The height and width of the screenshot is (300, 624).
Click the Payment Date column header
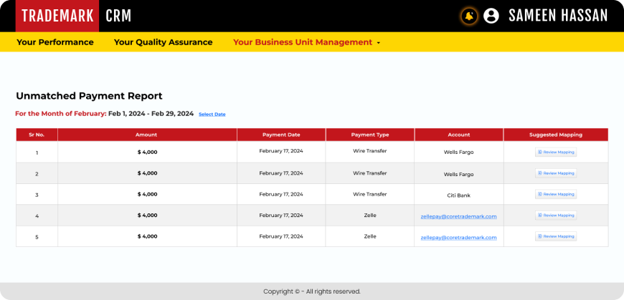pyautogui.click(x=281, y=135)
